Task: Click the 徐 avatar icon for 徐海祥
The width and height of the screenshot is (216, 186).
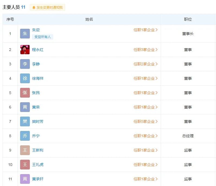Action: click(x=25, y=78)
